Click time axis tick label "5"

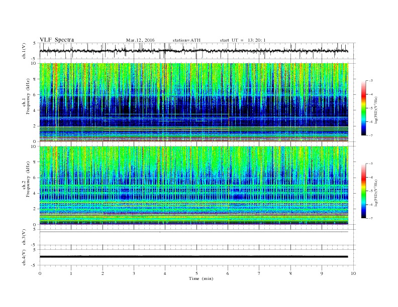click(196, 273)
